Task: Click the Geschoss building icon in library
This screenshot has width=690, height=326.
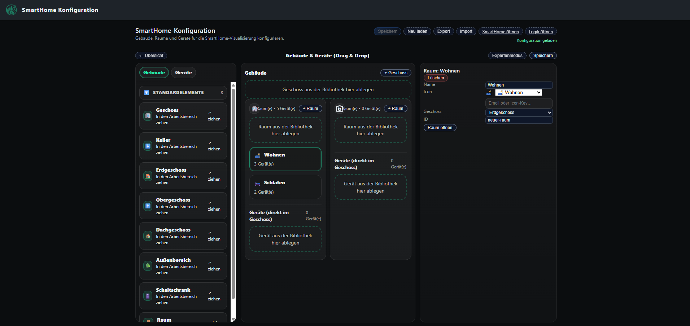Action: point(148,116)
